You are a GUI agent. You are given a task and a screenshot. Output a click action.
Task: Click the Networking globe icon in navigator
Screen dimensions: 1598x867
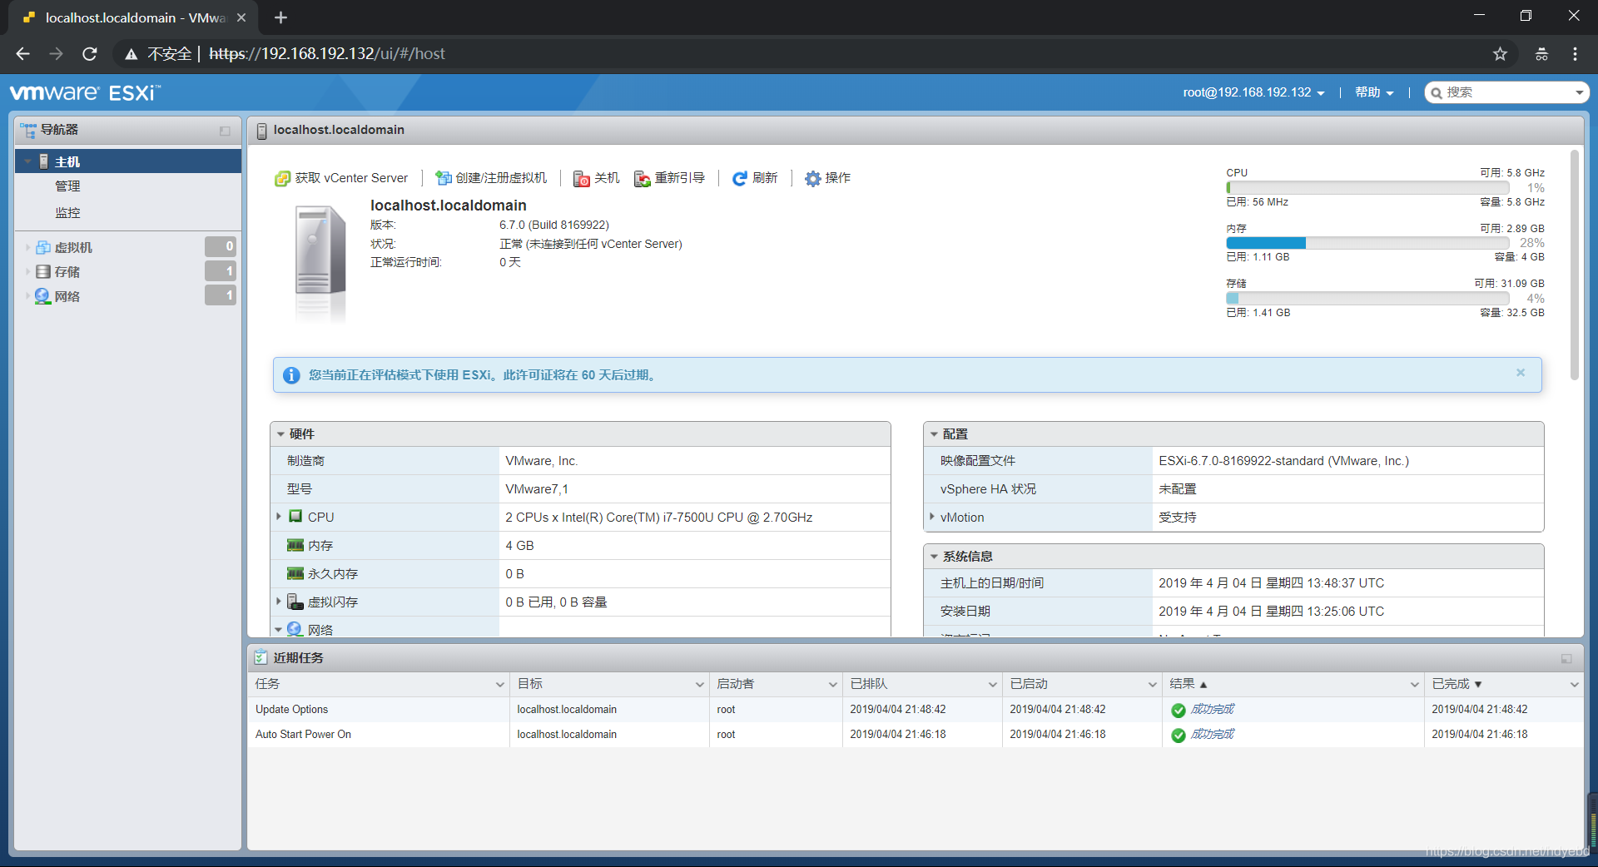(x=42, y=295)
